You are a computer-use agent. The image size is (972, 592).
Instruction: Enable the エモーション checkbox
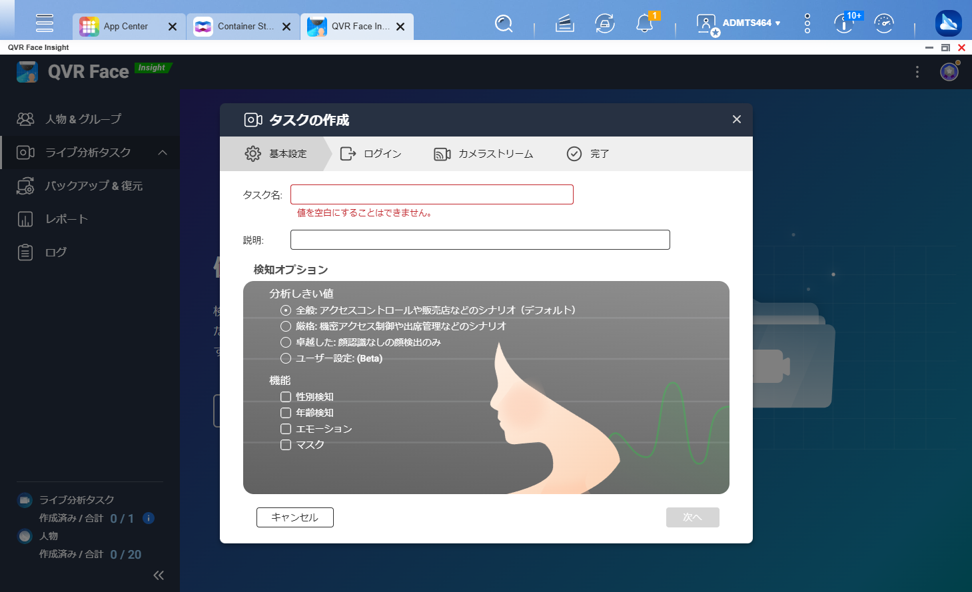[x=286, y=429]
